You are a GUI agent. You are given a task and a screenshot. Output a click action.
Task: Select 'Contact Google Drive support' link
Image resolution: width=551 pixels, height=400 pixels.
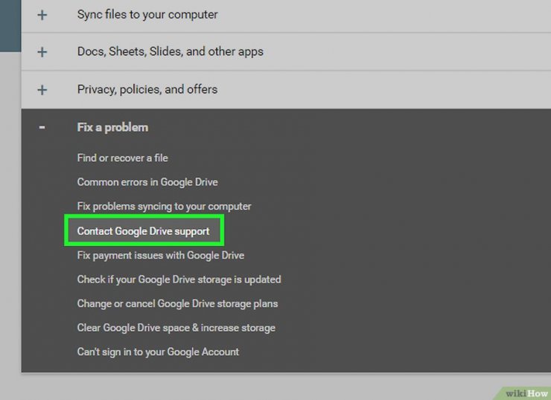click(x=144, y=231)
